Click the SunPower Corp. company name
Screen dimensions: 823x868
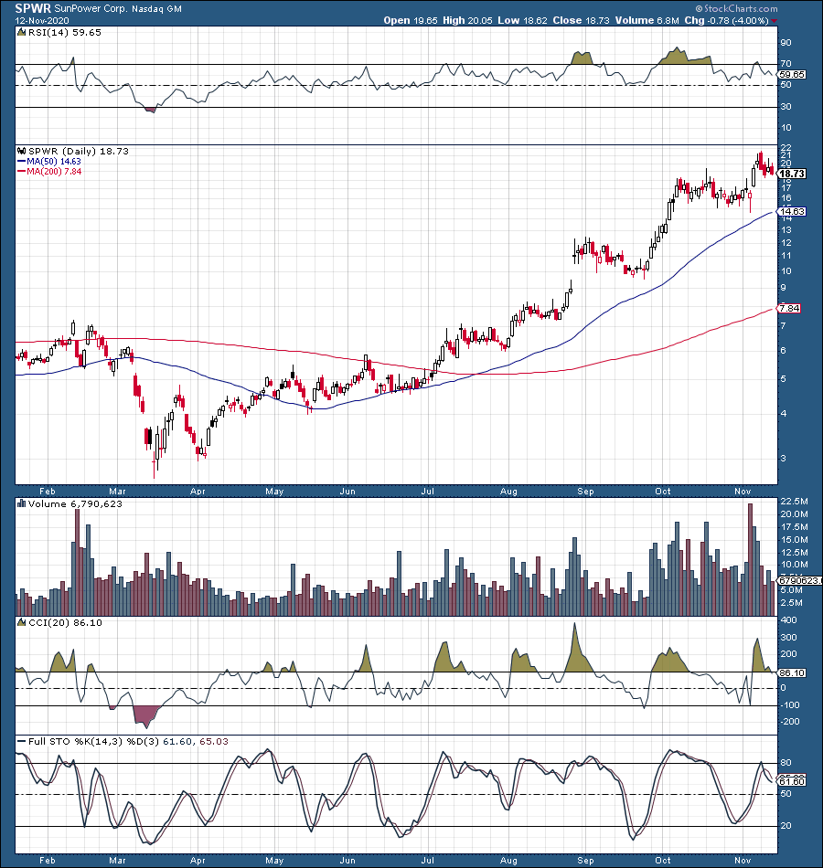pos(91,9)
